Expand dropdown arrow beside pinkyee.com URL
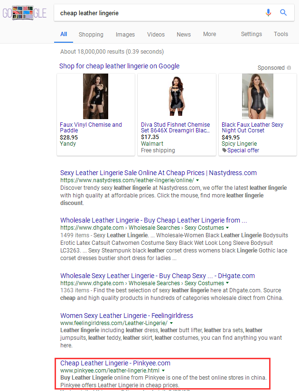 (x=163, y=371)
